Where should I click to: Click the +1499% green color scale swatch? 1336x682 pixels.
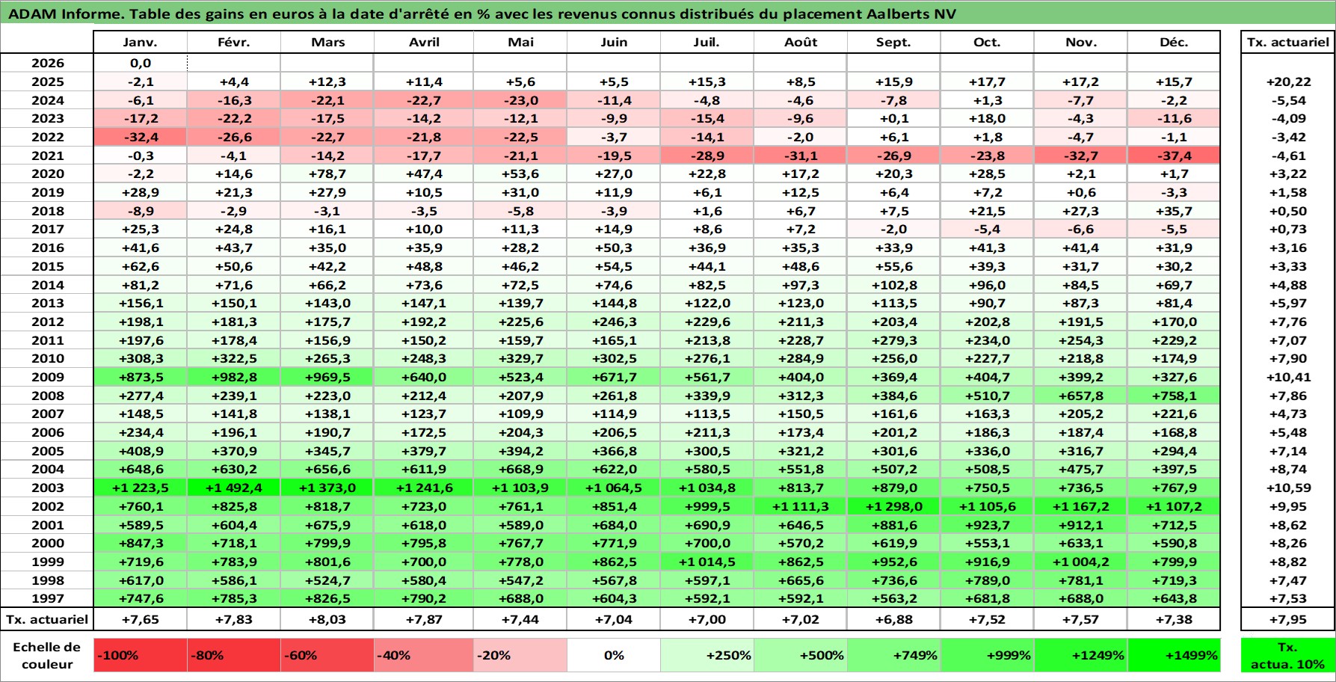click(1174, 655)
